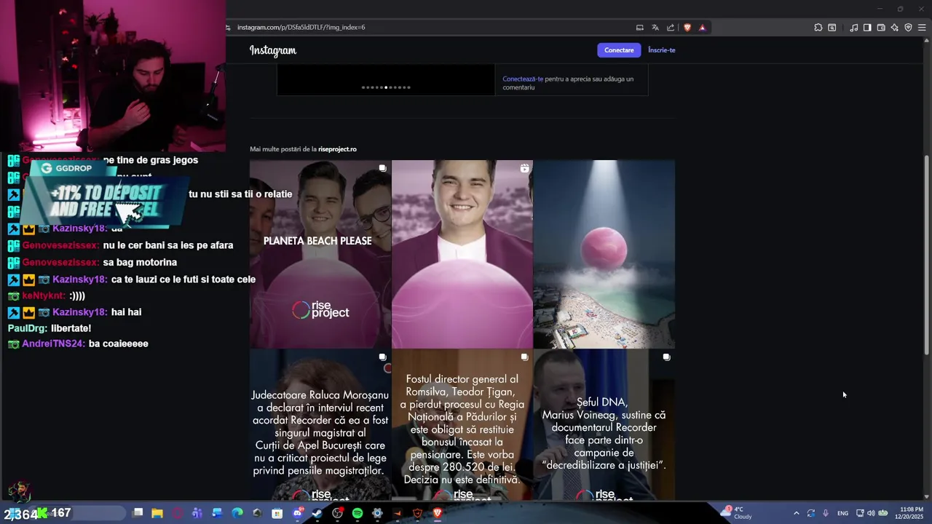932x524 pixels.
Task: Open the Brave Wallet icon
Action: pos(881,28)
